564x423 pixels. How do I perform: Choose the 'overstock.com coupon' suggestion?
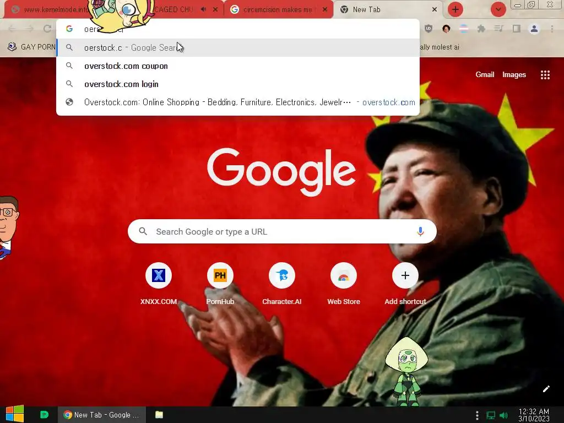[238, 66]
